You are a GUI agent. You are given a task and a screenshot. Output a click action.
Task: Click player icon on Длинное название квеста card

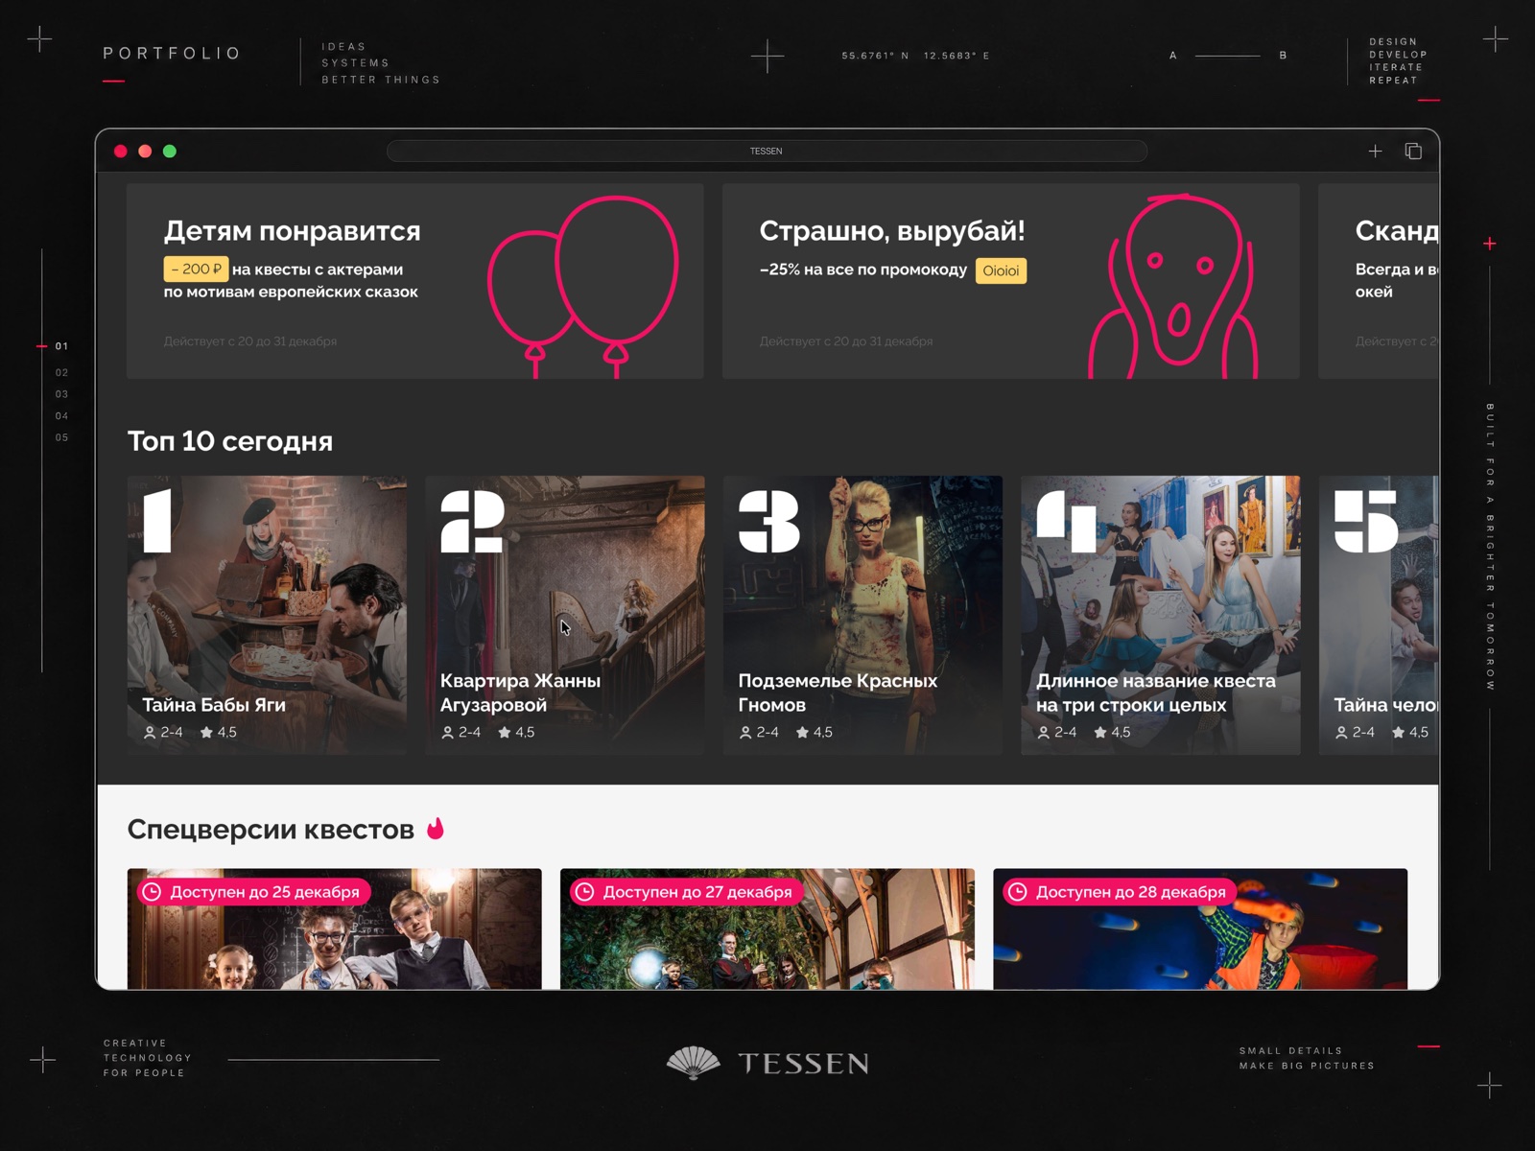pyautogui.click(x=1044, y=733)
